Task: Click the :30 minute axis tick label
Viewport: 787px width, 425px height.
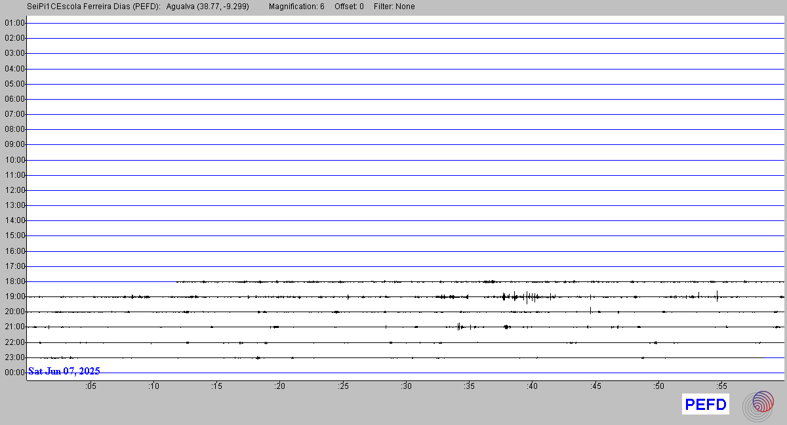Action: tap(406, 386)
